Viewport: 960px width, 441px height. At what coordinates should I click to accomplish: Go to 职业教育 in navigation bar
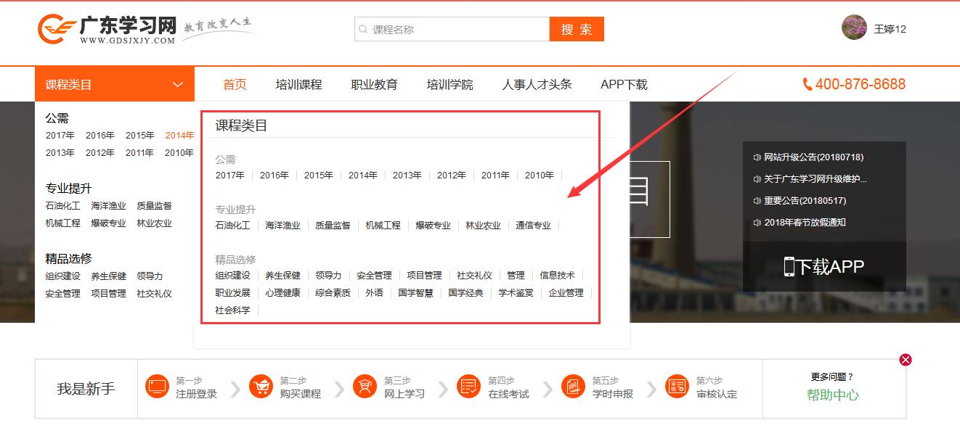[x=374, y=85]
